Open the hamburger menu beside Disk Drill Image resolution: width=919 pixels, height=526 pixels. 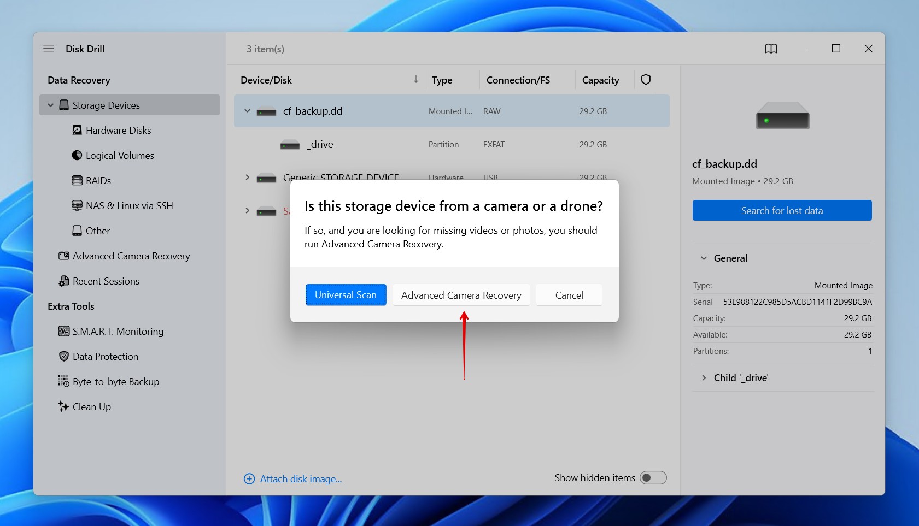click(x=49, y=49)
